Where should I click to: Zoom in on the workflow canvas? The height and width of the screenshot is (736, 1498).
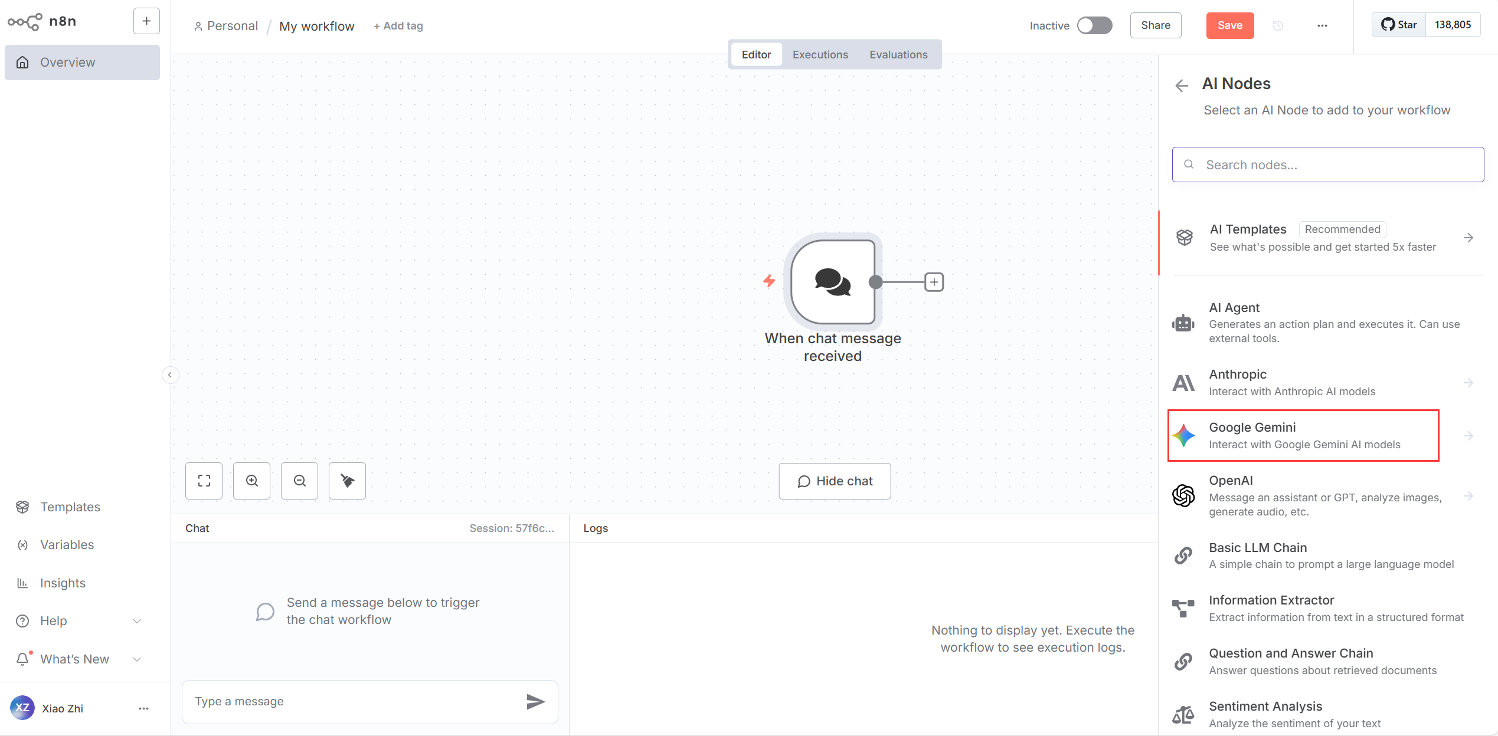coord(251,481)
